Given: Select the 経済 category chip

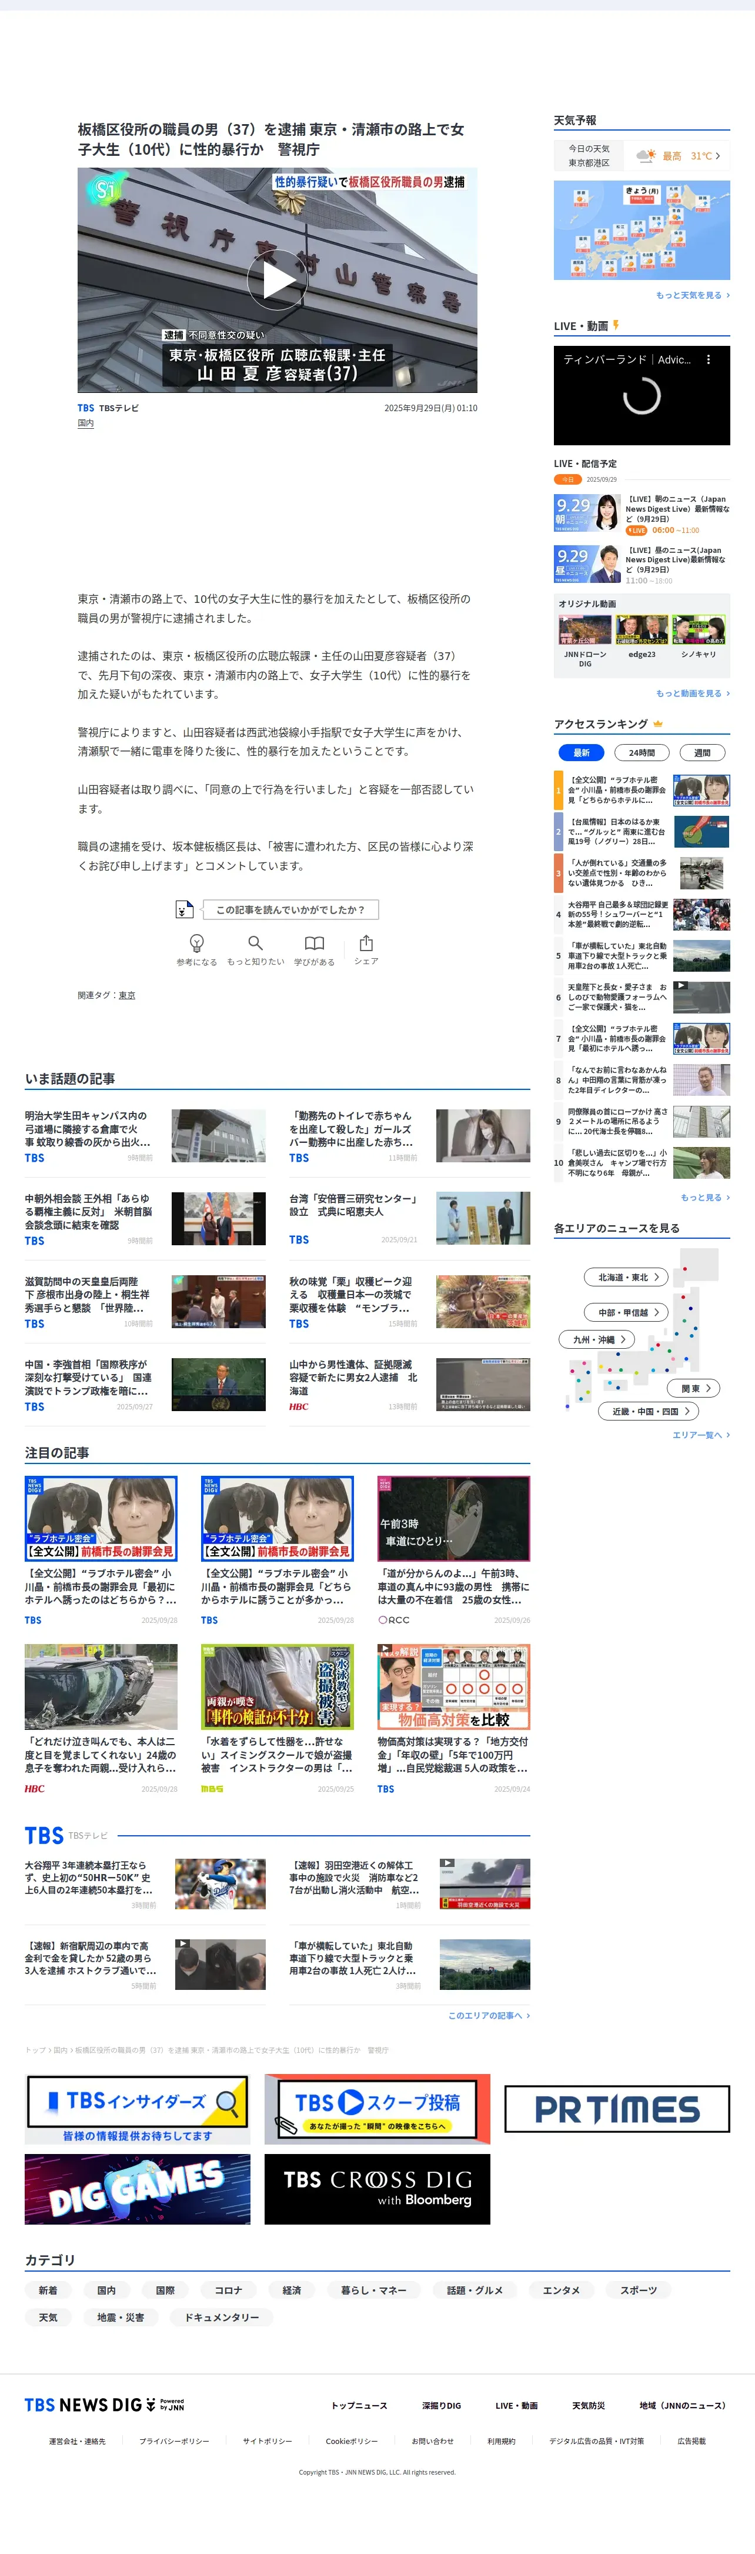Looking at the screenshot, I should click(x=291, y=2290).
